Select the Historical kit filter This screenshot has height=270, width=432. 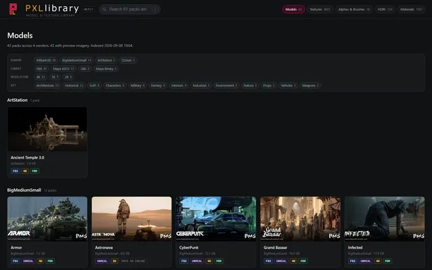pos(74,86)
